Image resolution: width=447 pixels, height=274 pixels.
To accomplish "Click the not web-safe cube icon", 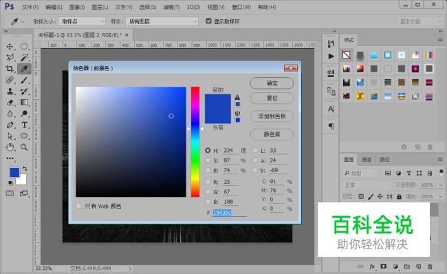I will [x=237, y=114].
